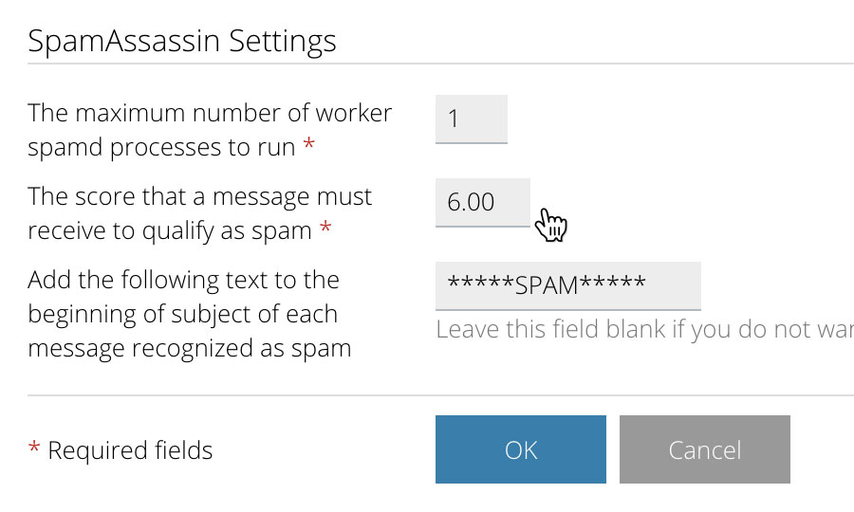This screenshot has height=512, width=854.
Task: Confirm settings with the OK button
Action: coord(521,449)
